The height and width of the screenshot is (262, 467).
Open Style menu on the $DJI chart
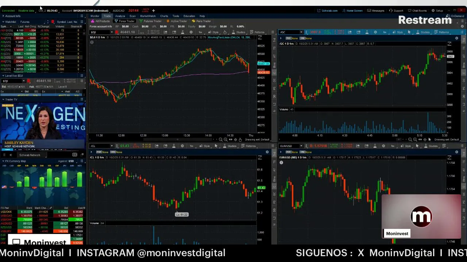pyautogui.click(x=213, y=32)
